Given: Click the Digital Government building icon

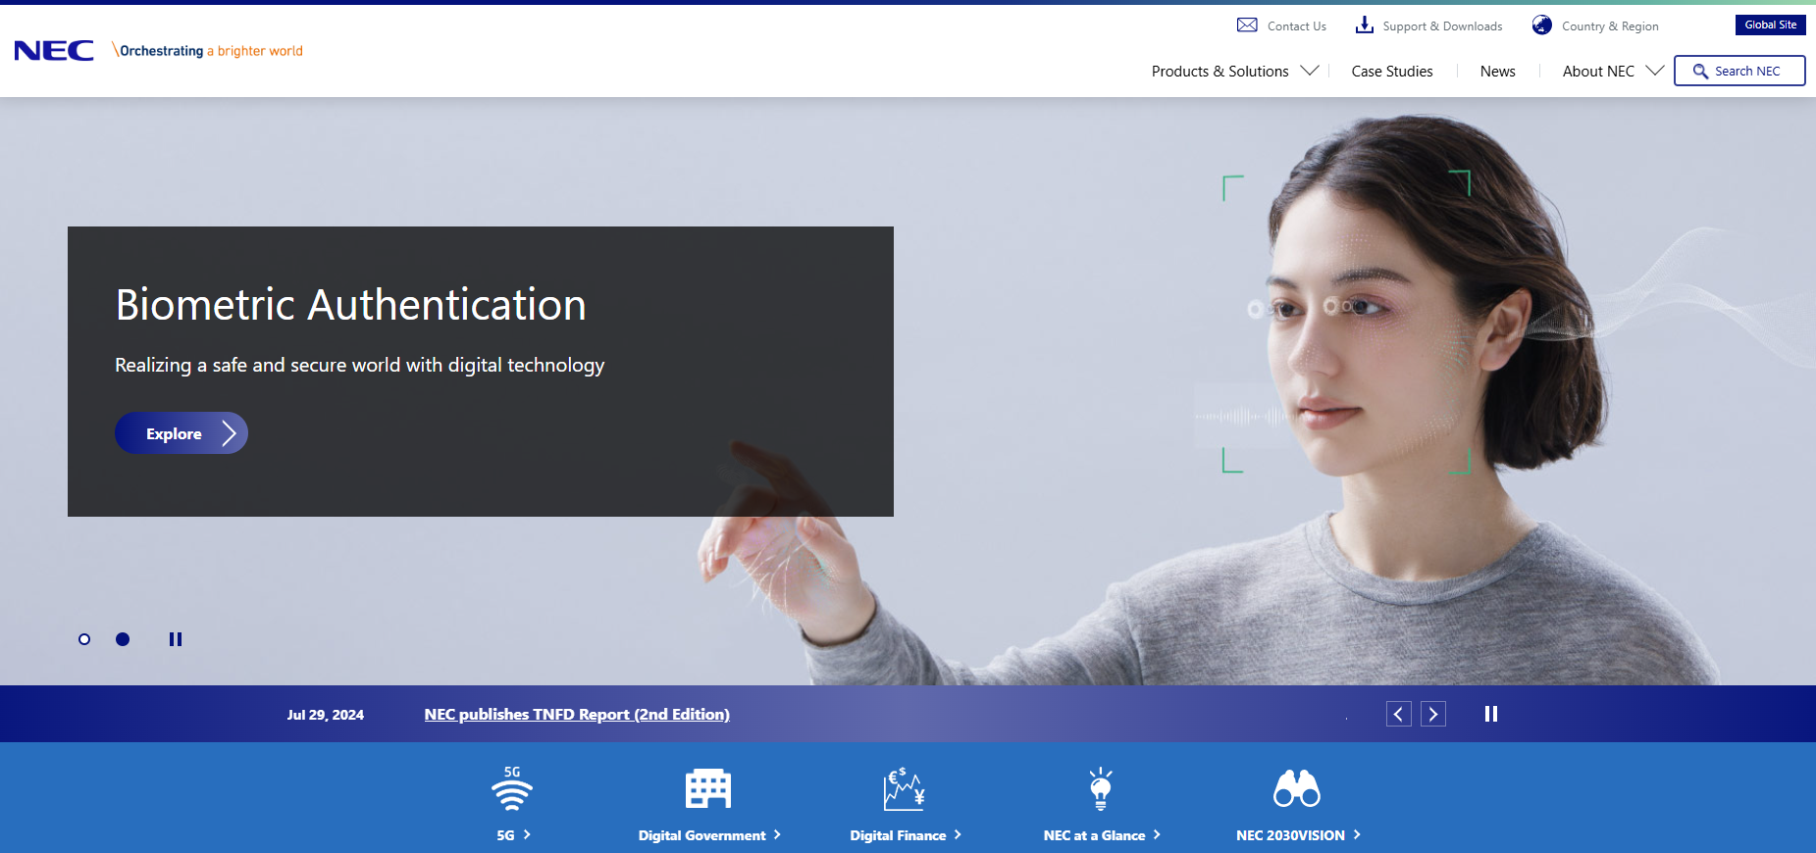Looking at the screenshot, I should [708, 788].
